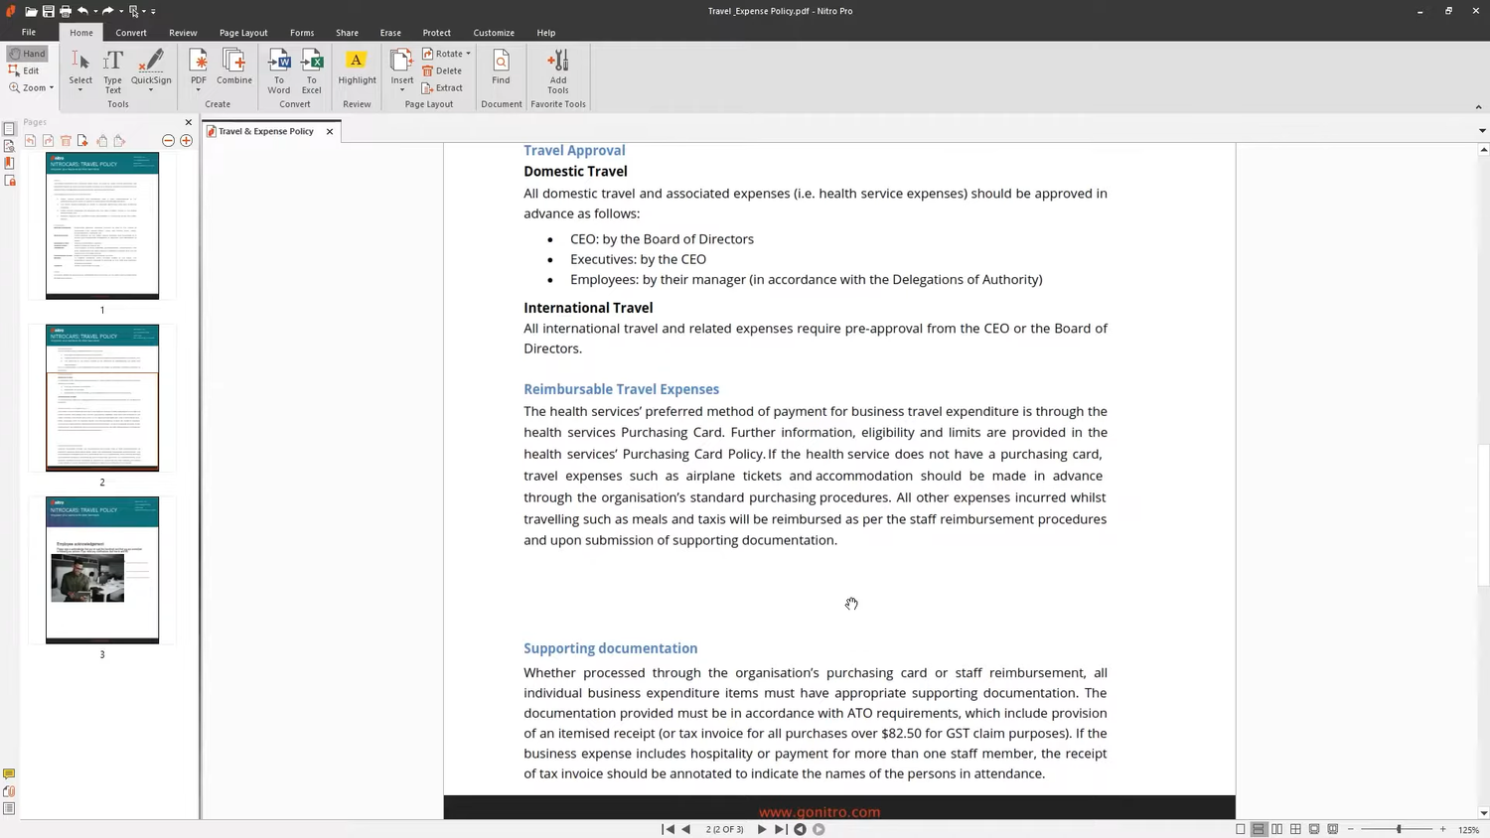
Task: Save the document with the floppy disk icon
Action: [48, 11]
